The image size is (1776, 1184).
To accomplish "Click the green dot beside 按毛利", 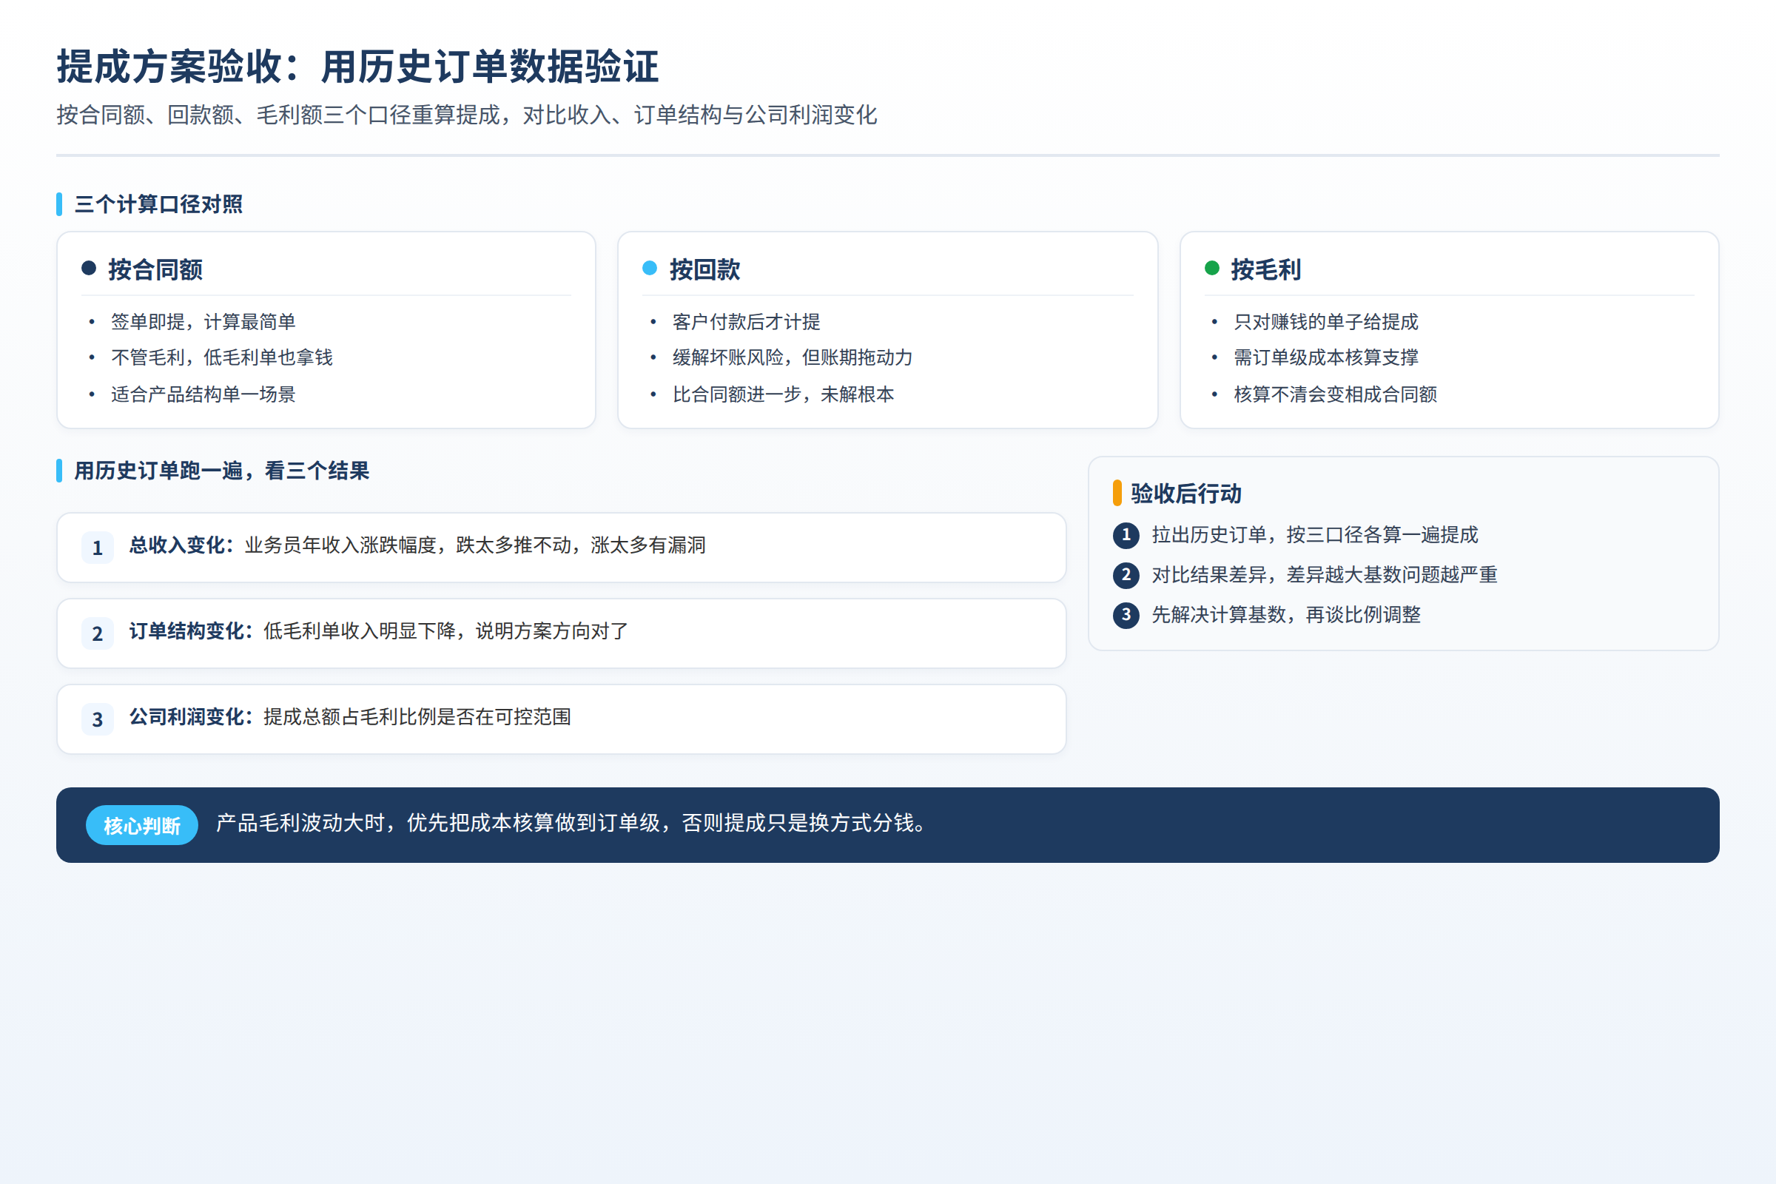I will coord(1212,268).
